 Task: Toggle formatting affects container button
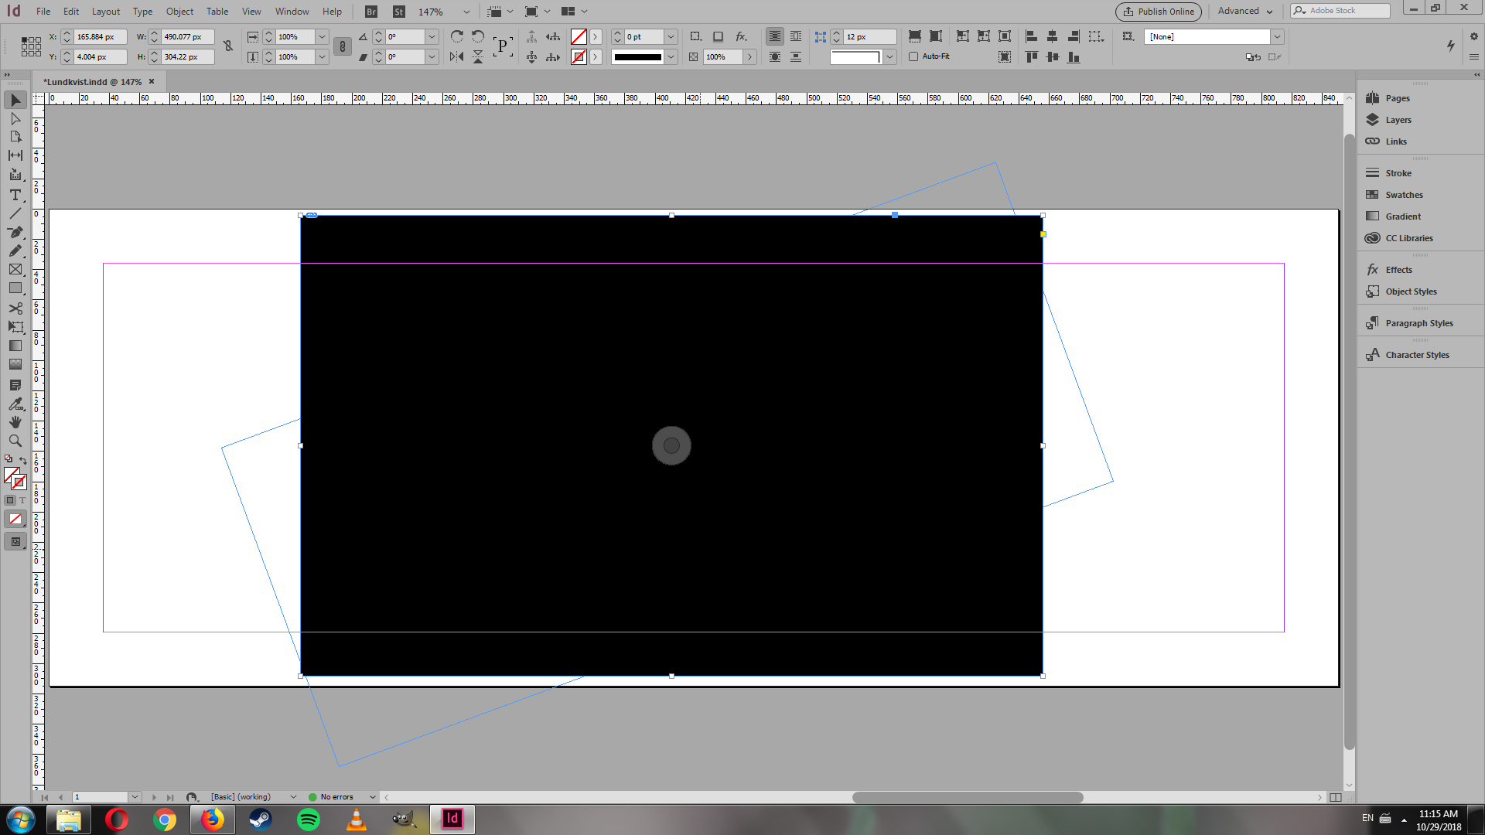click(x=10, y=500)
